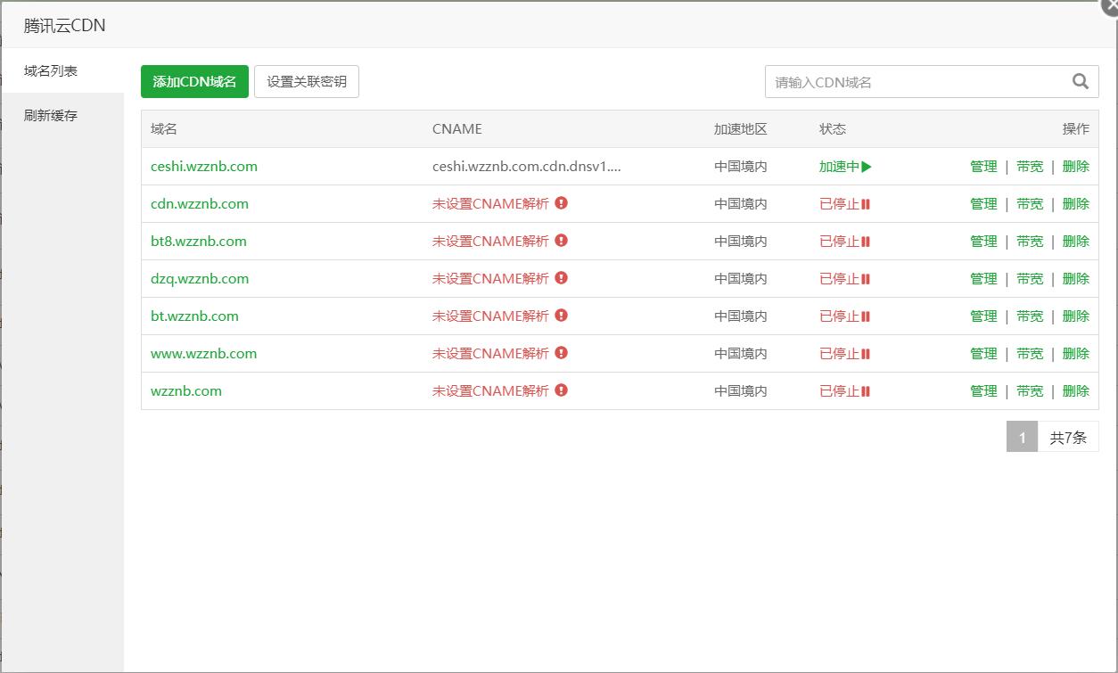The image size is (1118, 673).
Task: Click 中国境内 in ceshi.wzznb.com row
Action: [x=741, y=167]
